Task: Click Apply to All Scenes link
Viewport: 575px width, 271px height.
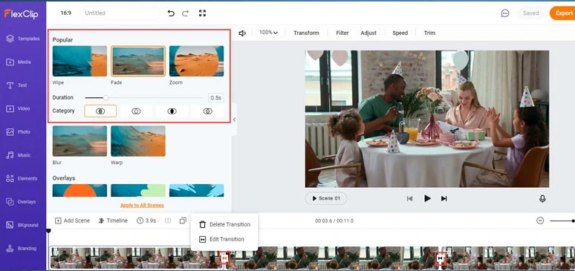Action: tap(142, 206)
